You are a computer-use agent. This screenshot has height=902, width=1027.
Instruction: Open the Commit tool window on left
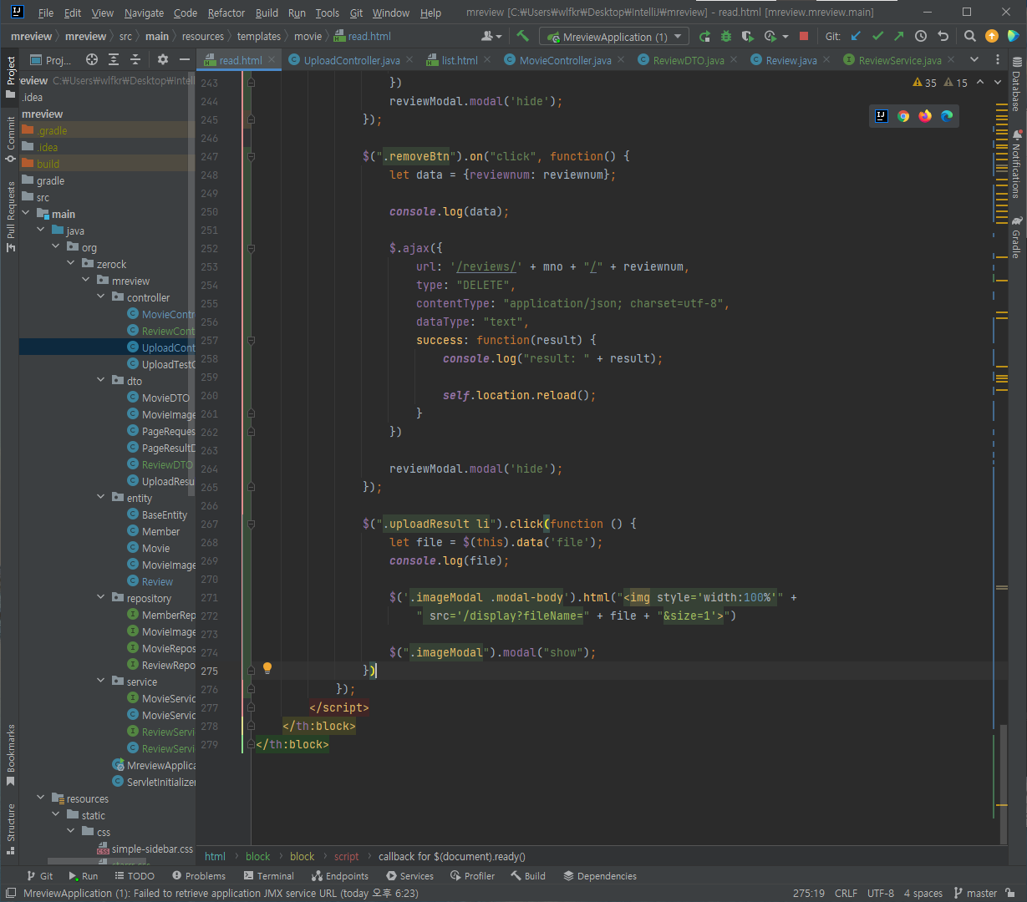10,140
